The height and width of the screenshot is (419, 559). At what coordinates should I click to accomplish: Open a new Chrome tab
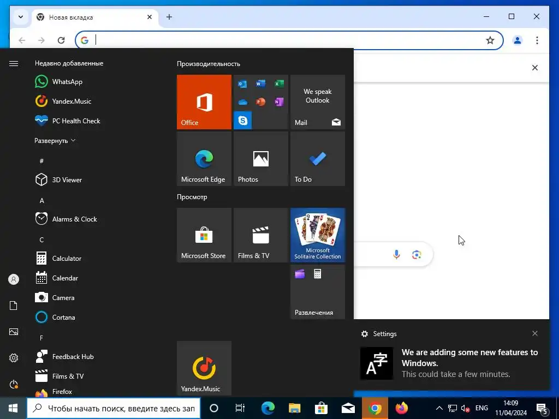click(169, 17)
